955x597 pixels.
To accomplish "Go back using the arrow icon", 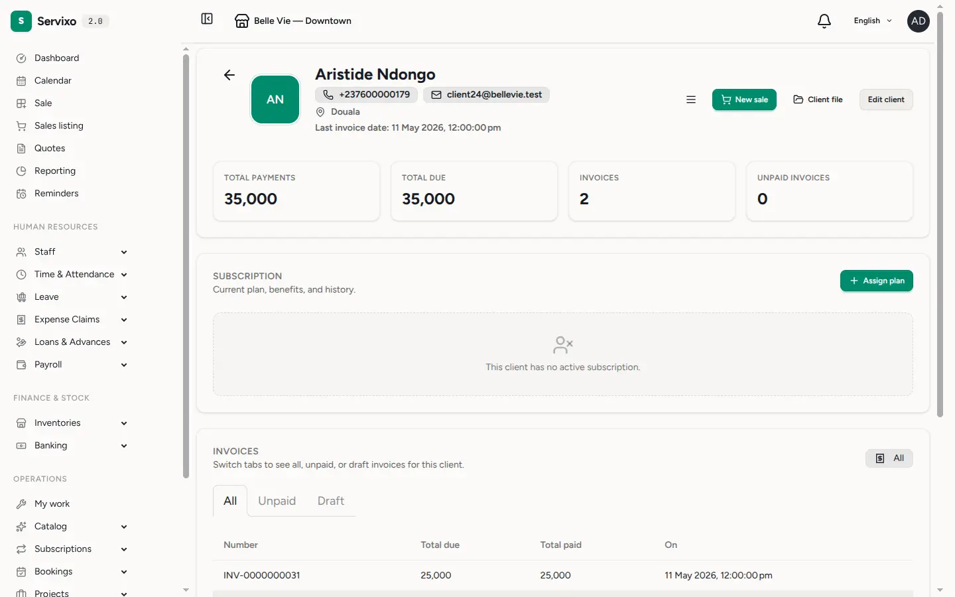I will tap(229, 75).
